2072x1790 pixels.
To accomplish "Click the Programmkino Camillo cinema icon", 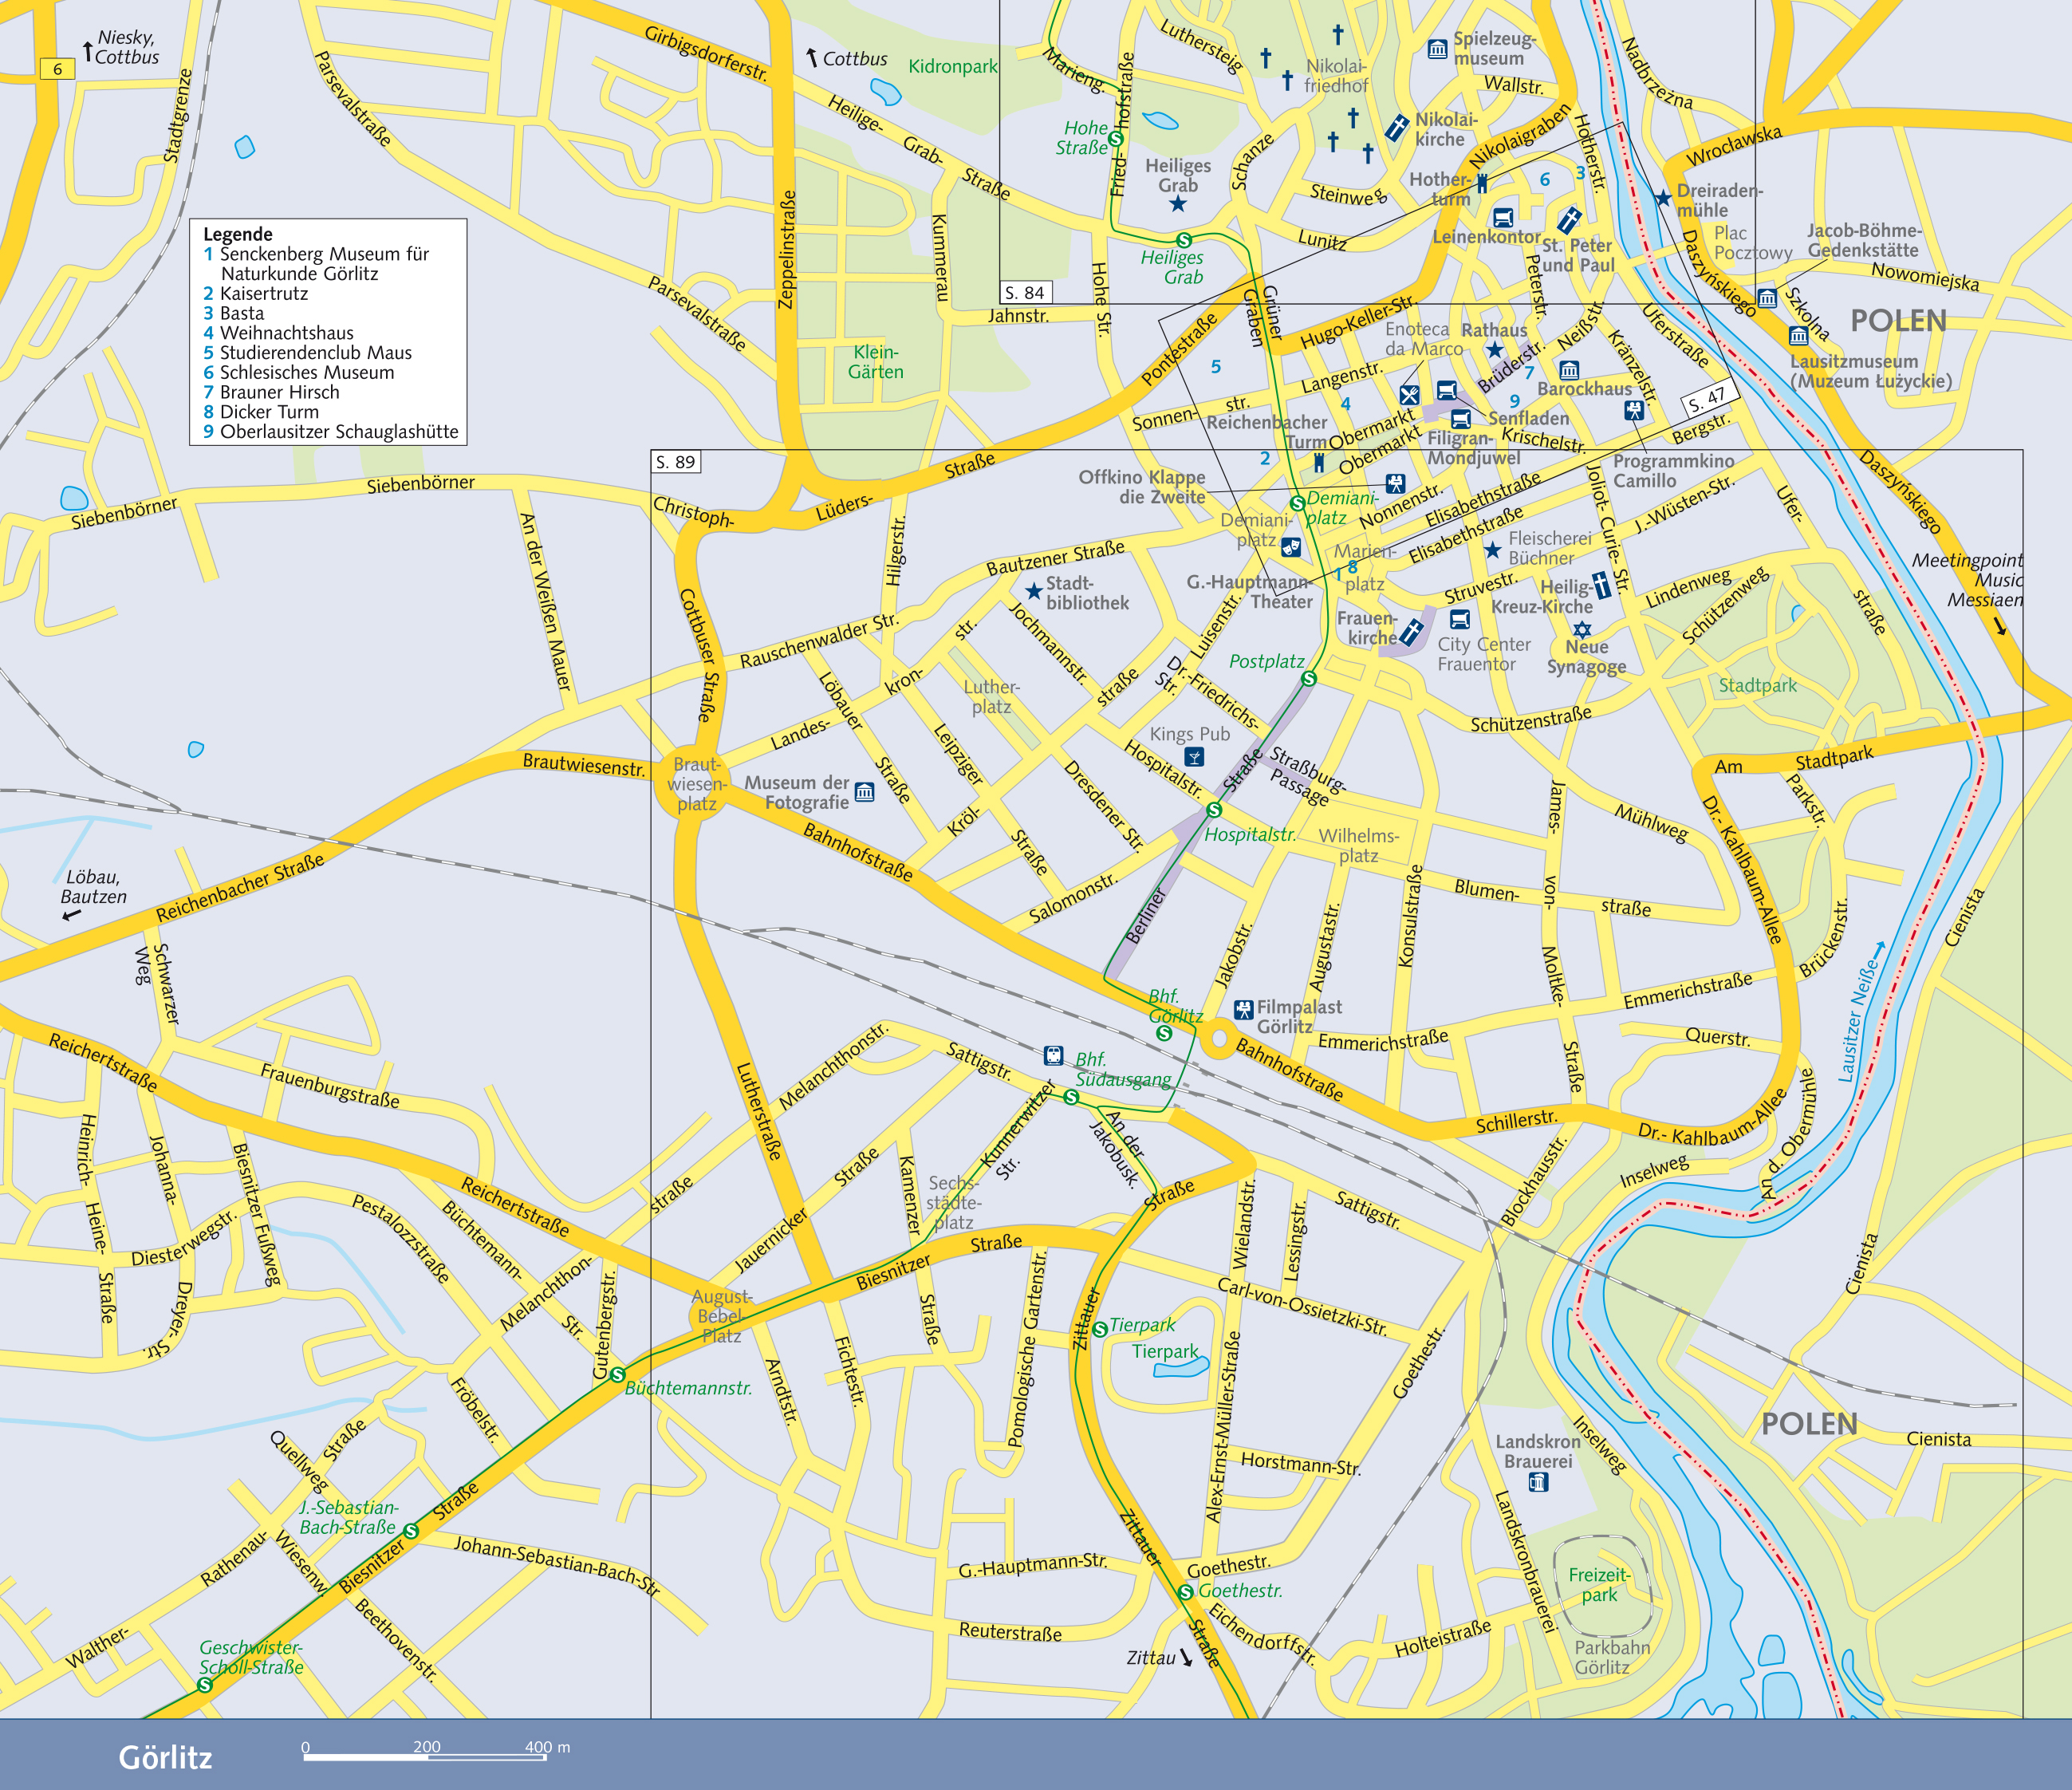I will click(x=1634, y=409).
